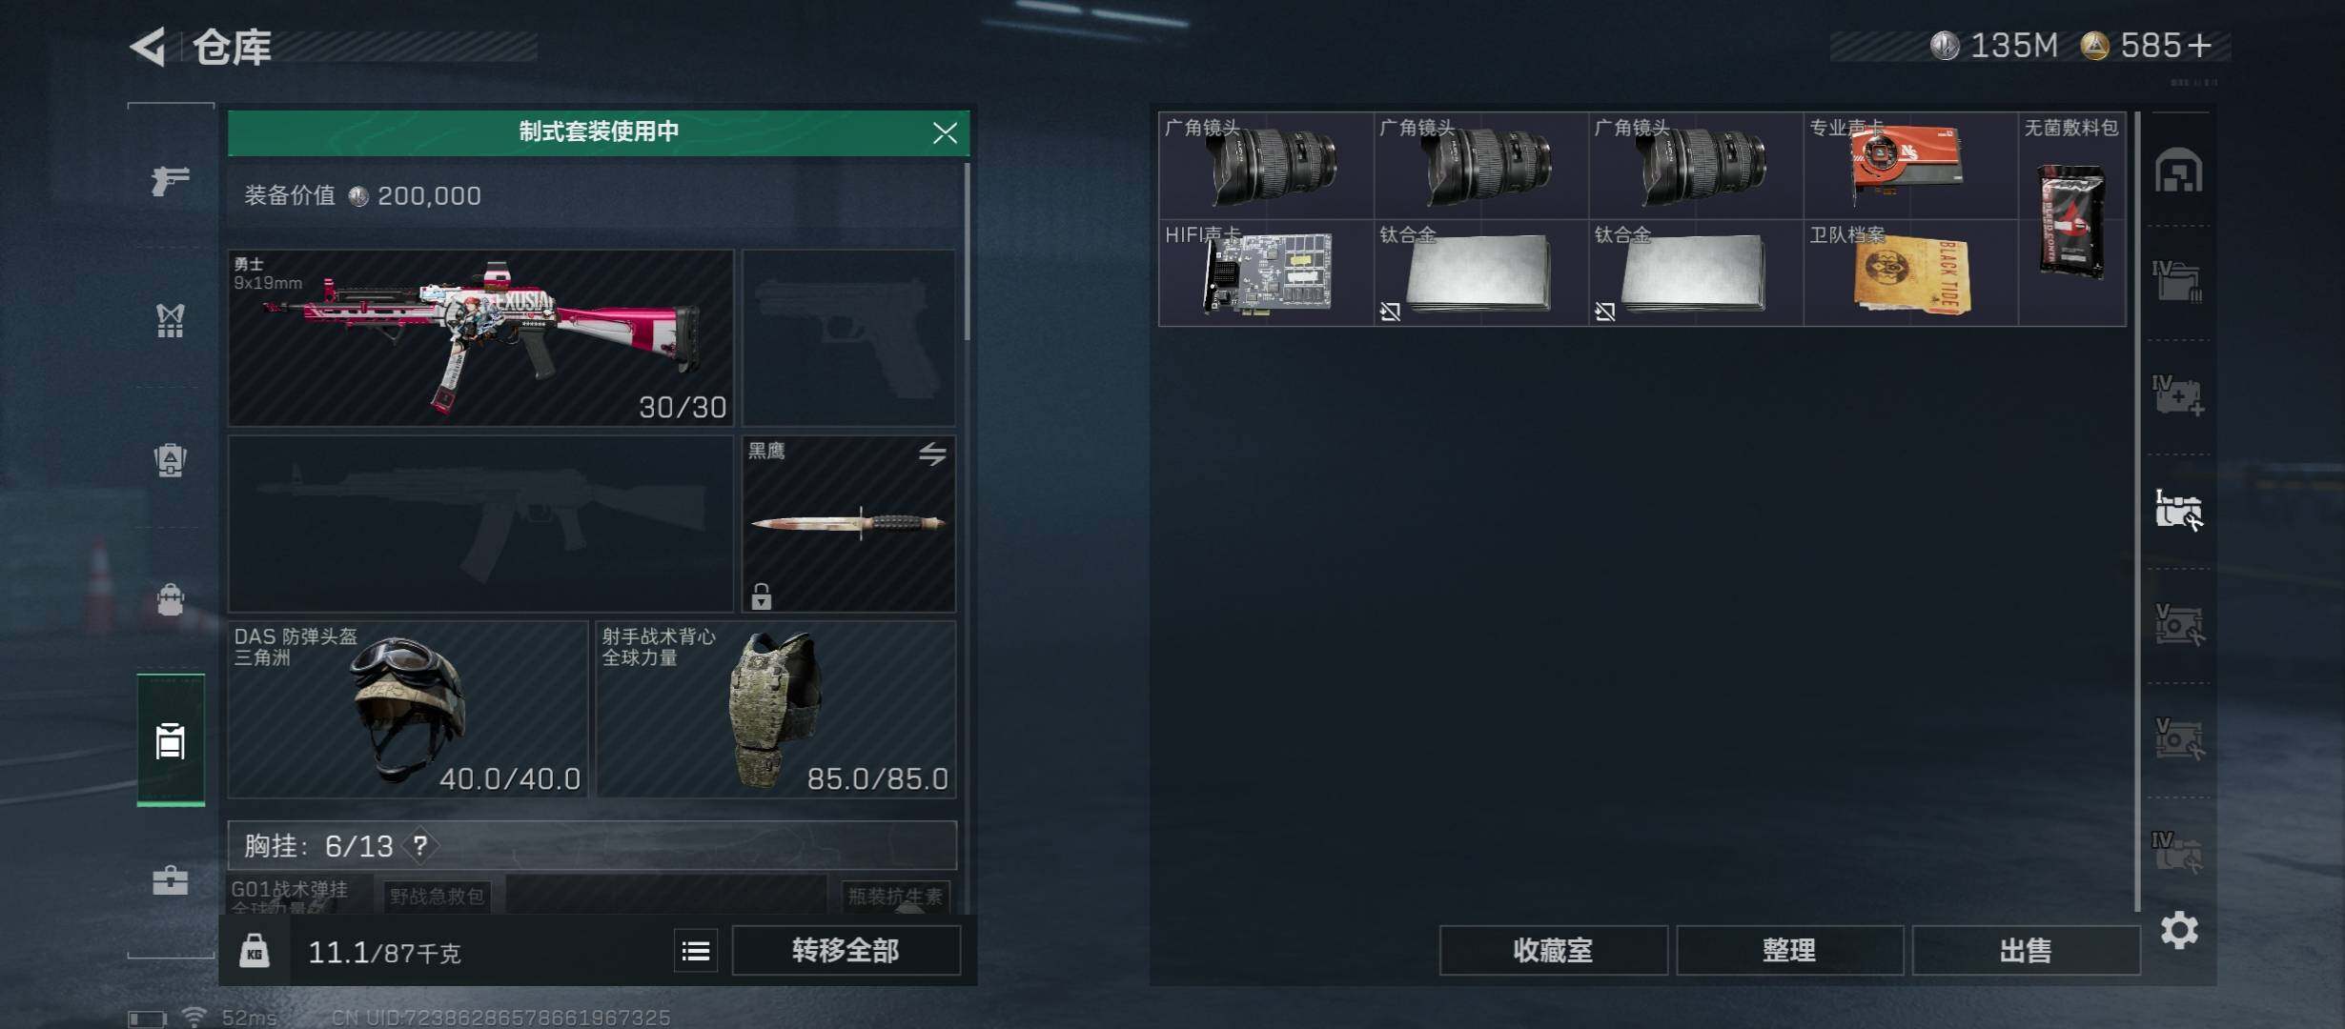Open the weapons pistol tab in sidebar
The width and height of the screenshot is (2345, 1029).
[171, 180]
